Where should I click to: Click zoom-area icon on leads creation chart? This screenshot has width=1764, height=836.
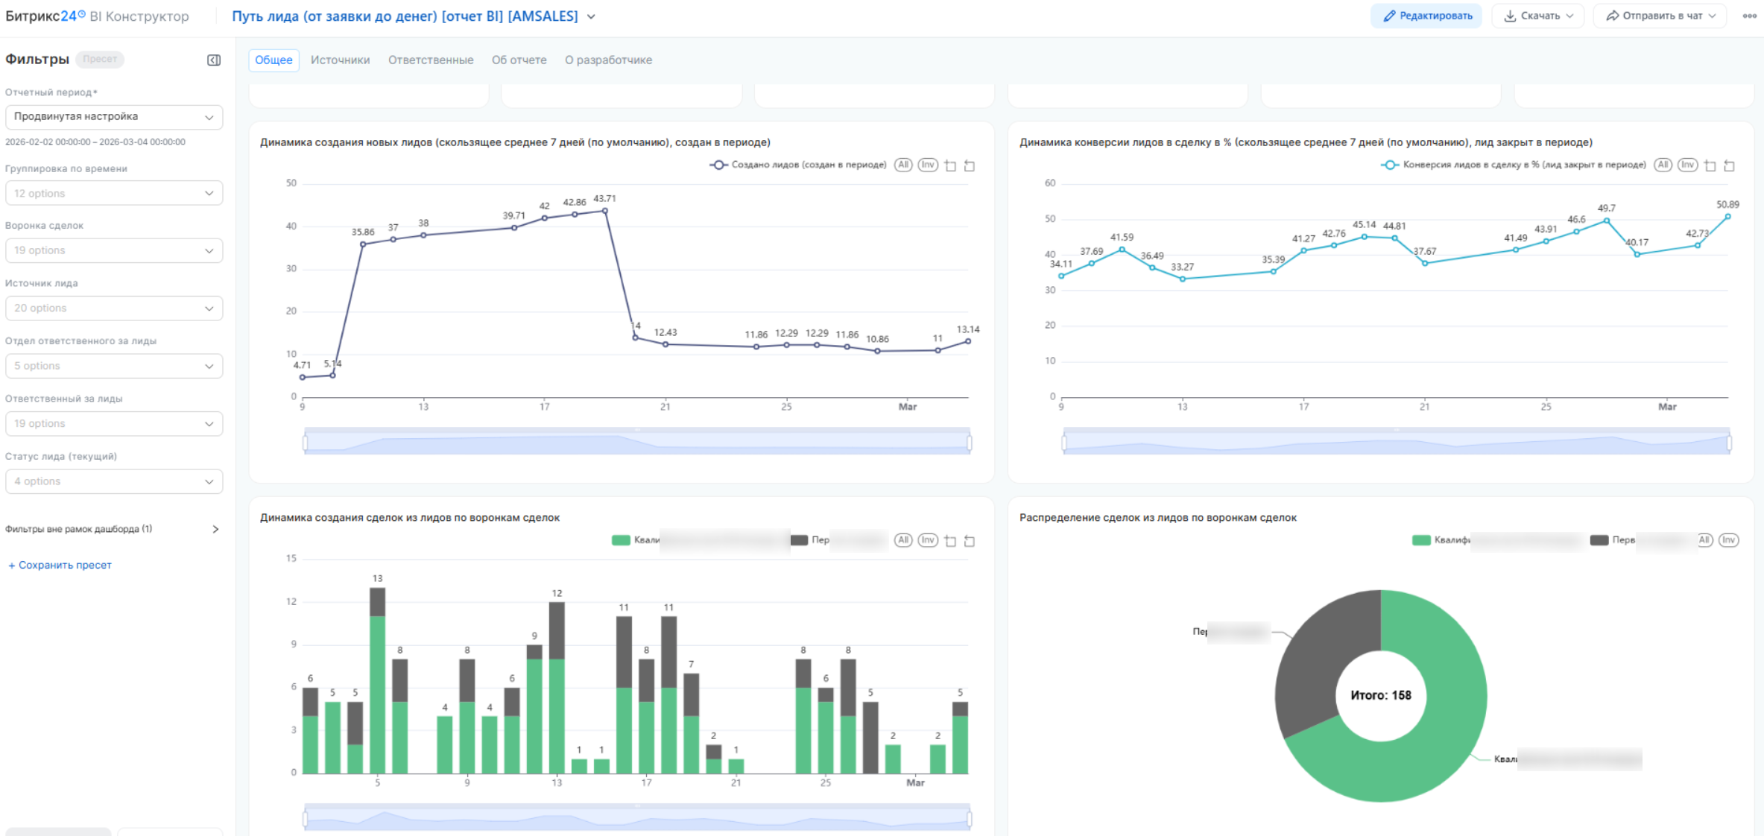click(x=950, y=165)
